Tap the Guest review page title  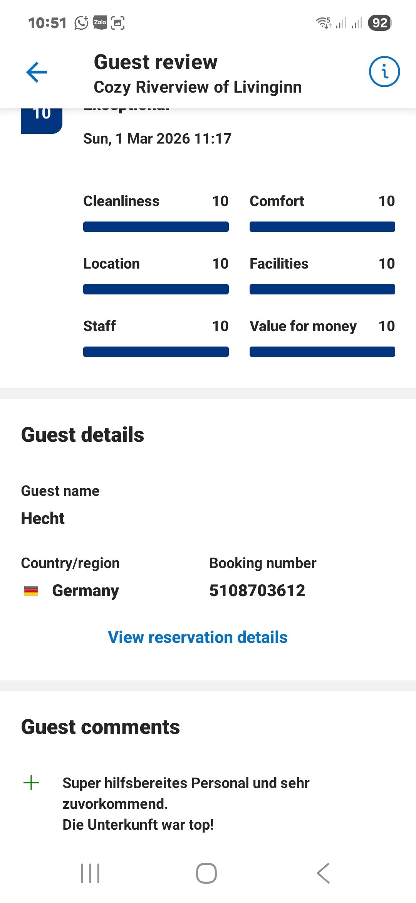pyautogui.click(x=156, y=62)
